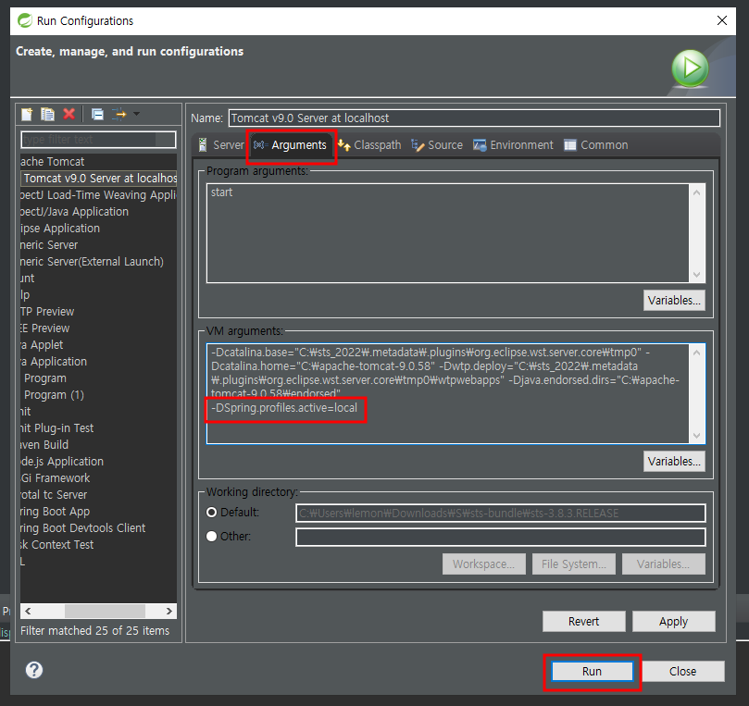
Task: Select Java Applet item
Action: (42, 345)
